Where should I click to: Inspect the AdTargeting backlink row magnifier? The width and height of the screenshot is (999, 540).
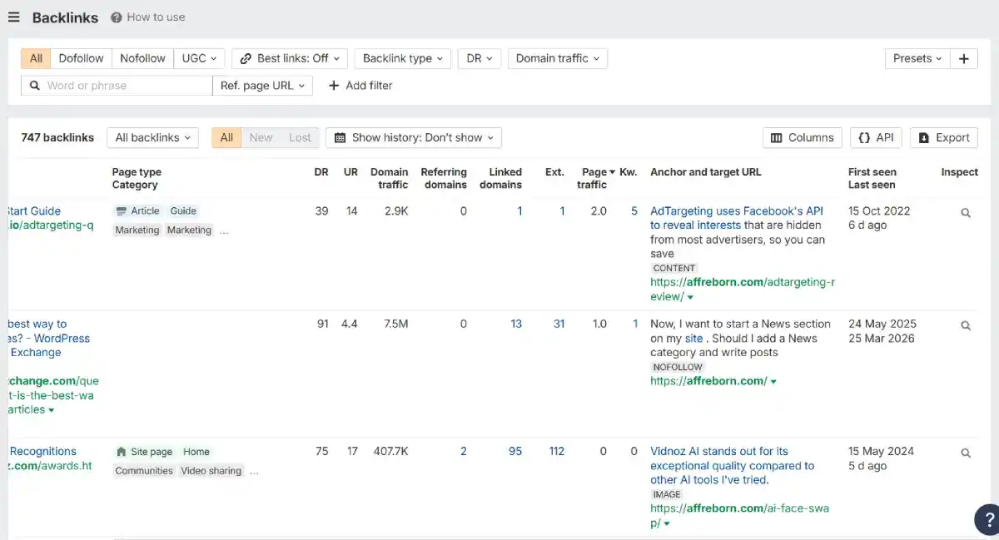point(966,213)
